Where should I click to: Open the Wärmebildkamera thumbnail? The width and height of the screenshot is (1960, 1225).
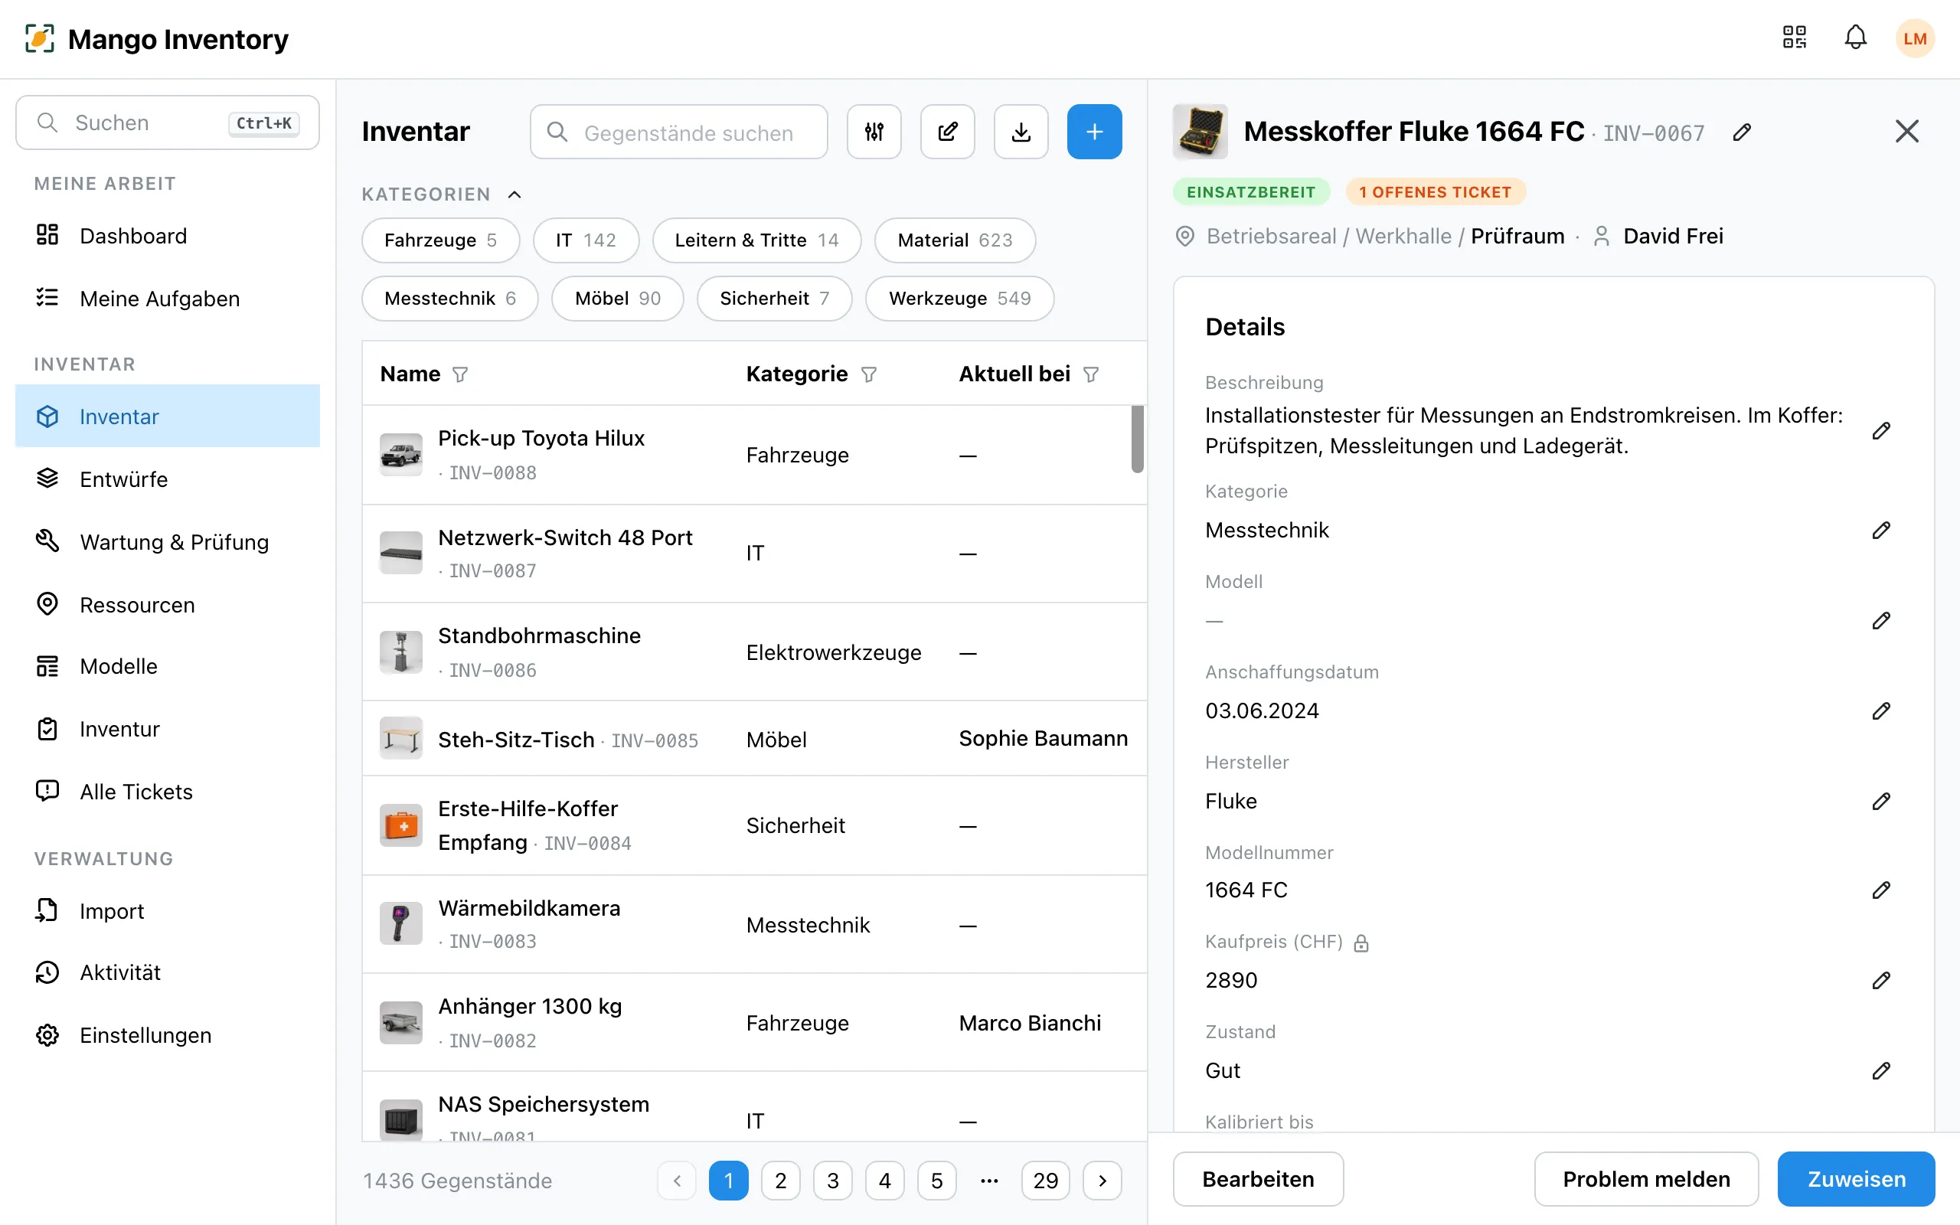[401, 923]
